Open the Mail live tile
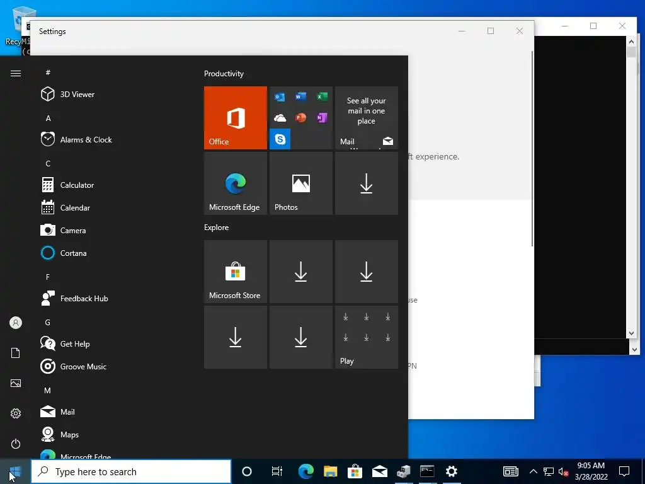This screenshot has height=484, width=645. [367, 118]
